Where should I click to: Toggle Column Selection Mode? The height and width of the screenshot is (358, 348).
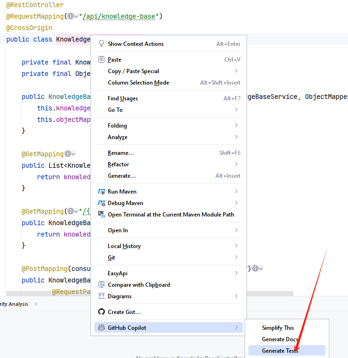click(x=168, y=82)
